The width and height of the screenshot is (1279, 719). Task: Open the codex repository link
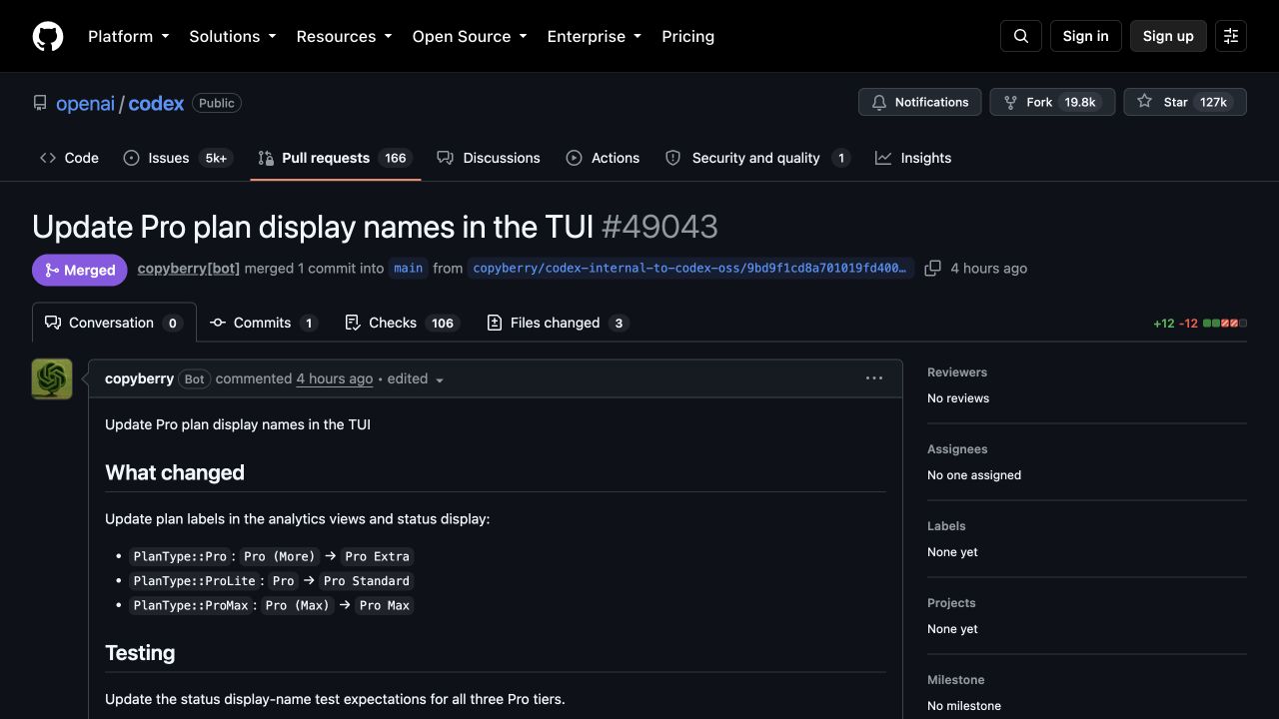pyautogui.click(x=156, y=103)
